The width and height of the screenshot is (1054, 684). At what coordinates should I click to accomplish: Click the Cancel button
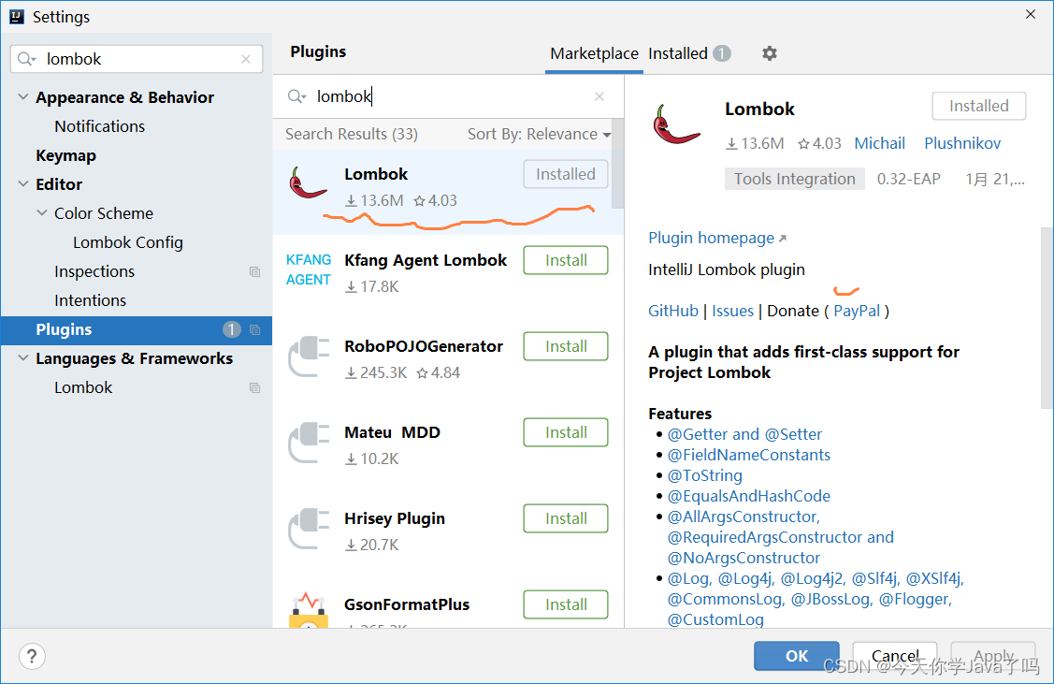895,656
